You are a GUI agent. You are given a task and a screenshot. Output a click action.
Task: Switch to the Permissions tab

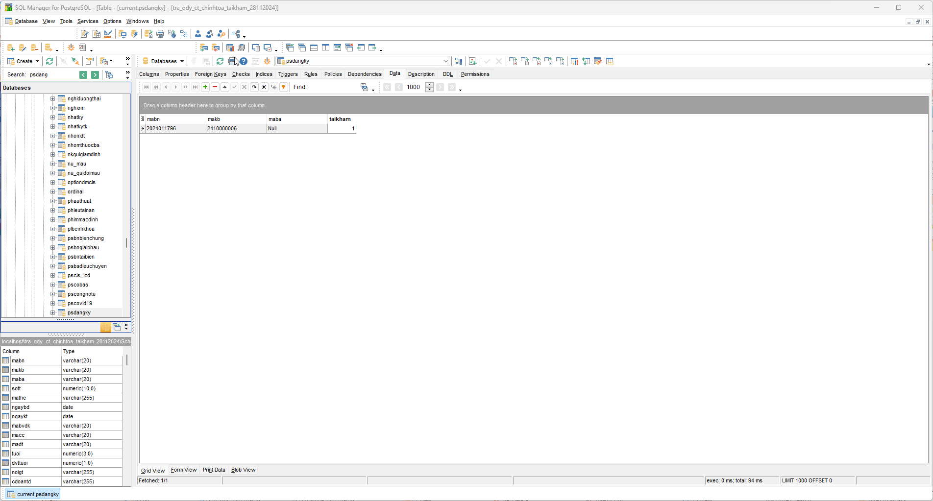tap(475, 74)
